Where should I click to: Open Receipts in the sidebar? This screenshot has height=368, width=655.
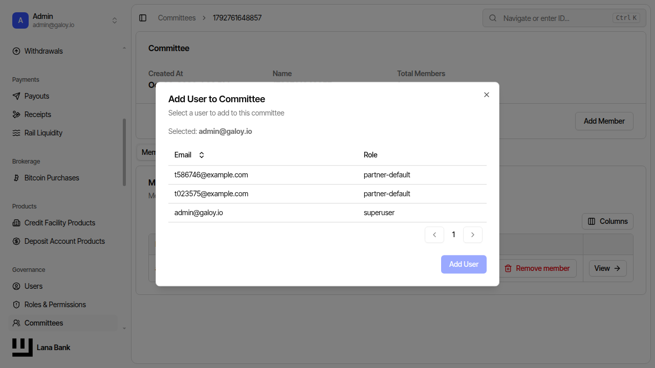pos(63,114)
